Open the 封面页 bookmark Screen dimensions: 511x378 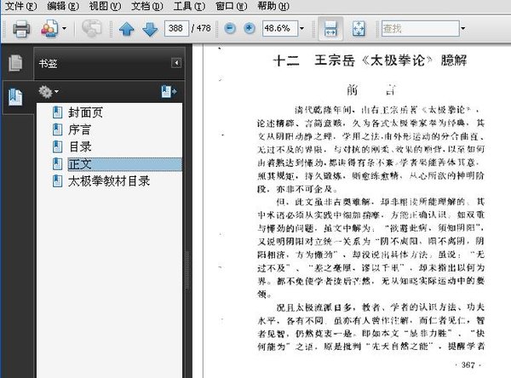tap(85, 112)
